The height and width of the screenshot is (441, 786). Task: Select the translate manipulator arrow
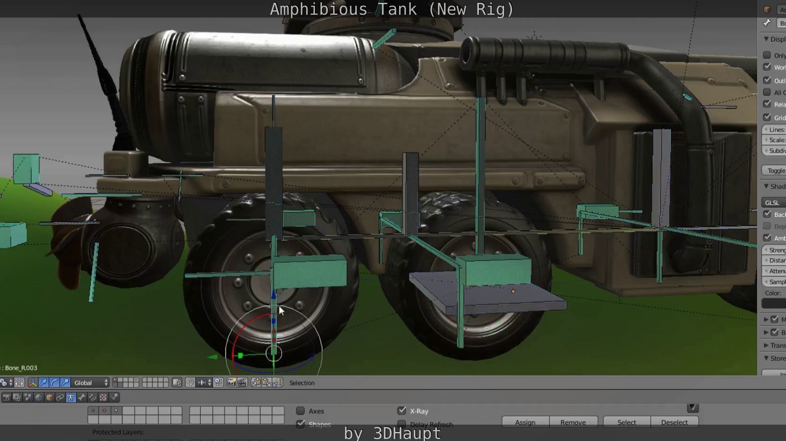pos(43,383)
